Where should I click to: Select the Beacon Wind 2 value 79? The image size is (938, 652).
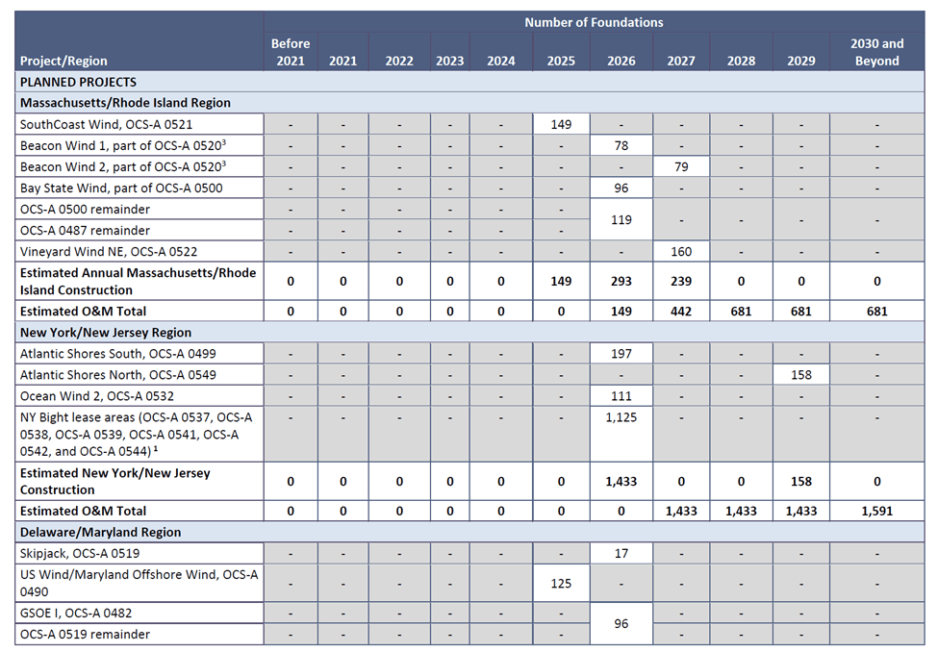tap(680, 166)
